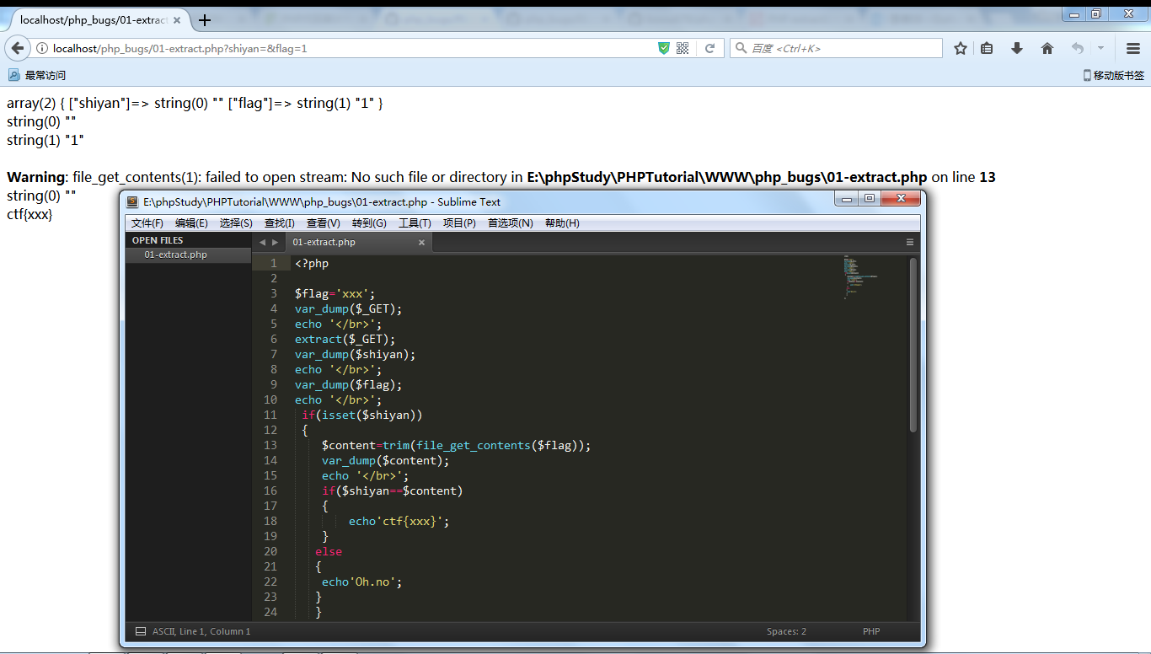The width and height of the screenshot is (1151, 654).
Task: Open 移动版书签 mobile bookmarks
Action: tap(1114, 75)
